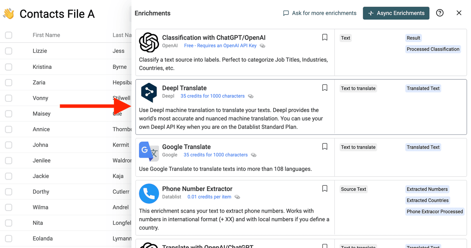Bookmark the Classification with ChatGPT/OpenAI enrichment

(x=325, y=37)
